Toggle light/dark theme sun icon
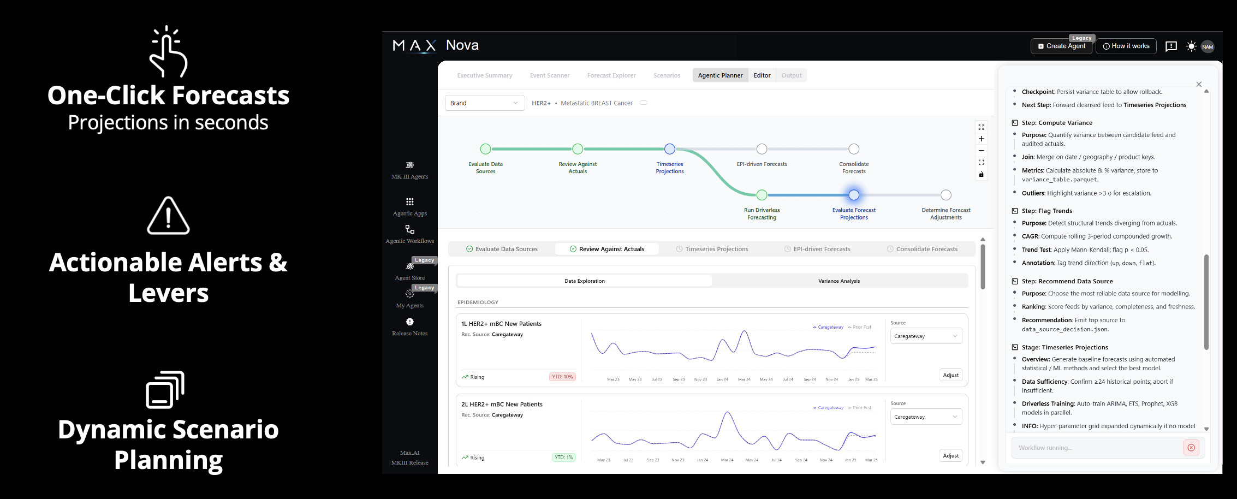Image resolution: width=1237 pixels, height=499 pixels. click(x=1191, y=46)
